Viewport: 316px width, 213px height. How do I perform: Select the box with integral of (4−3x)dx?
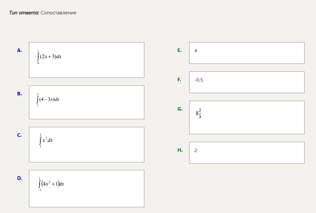[x=86, y=102]
